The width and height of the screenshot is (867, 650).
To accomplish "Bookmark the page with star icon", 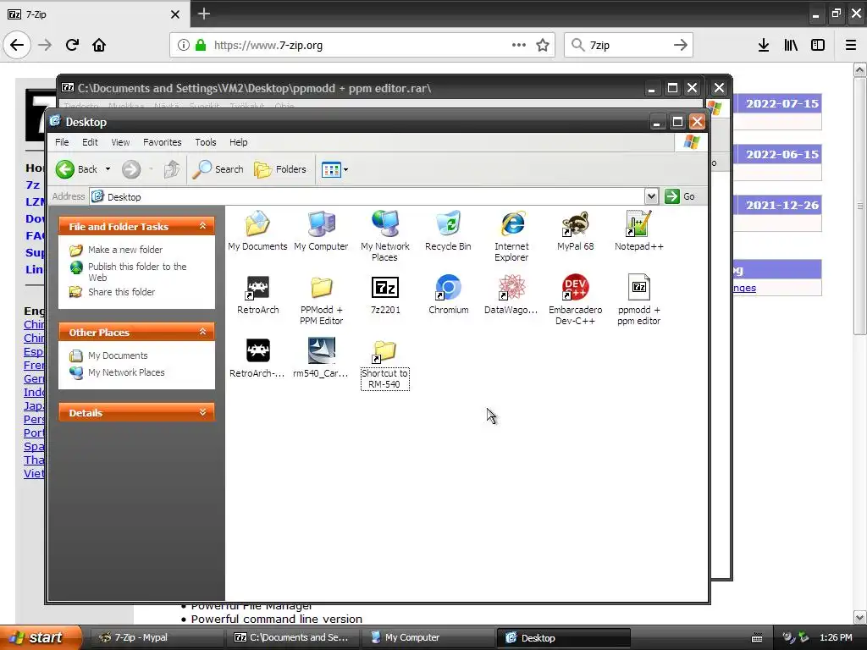I will 543,45.
